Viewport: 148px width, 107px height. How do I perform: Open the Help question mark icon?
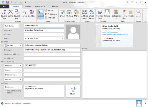(x=128, y=2)
